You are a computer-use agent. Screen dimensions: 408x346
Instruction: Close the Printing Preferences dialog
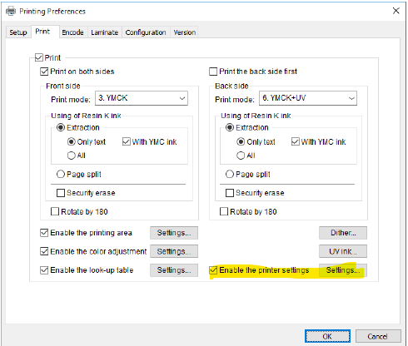point(396,11)
